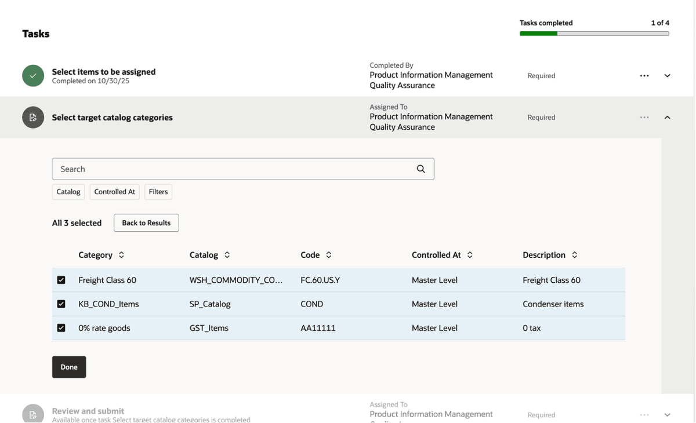The image size is (696, 423).
Task: Open the Filters option
Action: 158,191
